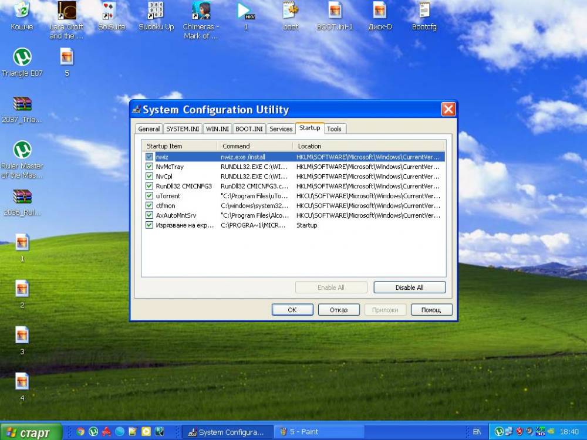Screen dimensions: 587x440
Task: Switch to the General tab
Action: coord(149,128)
